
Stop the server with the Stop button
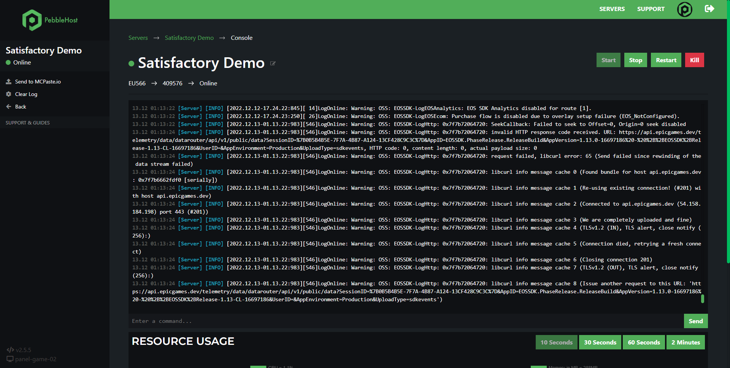click(x=635, y=60)
